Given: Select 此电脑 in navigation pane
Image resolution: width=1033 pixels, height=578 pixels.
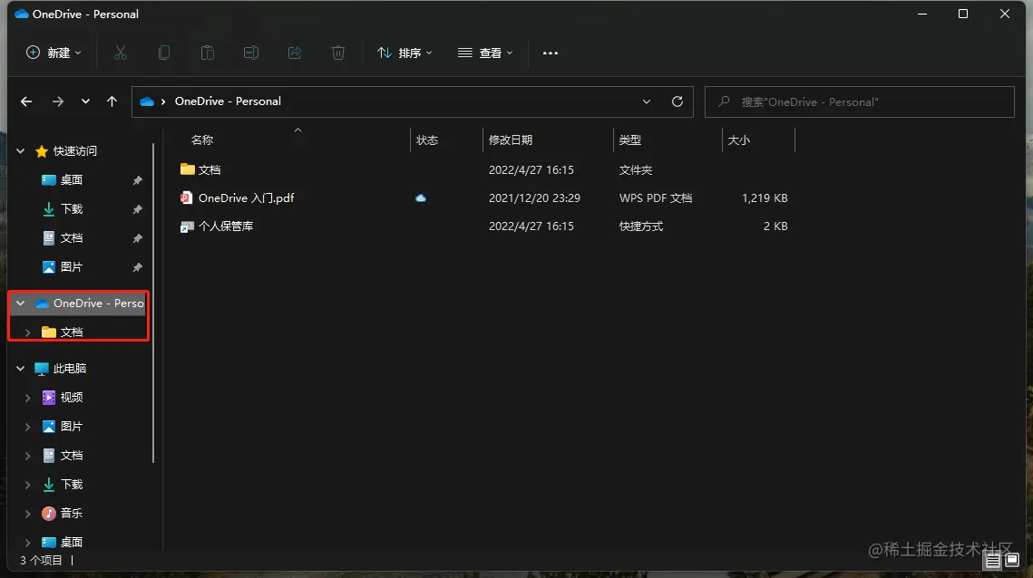Looking at the screenshot, I should point(69,369).
